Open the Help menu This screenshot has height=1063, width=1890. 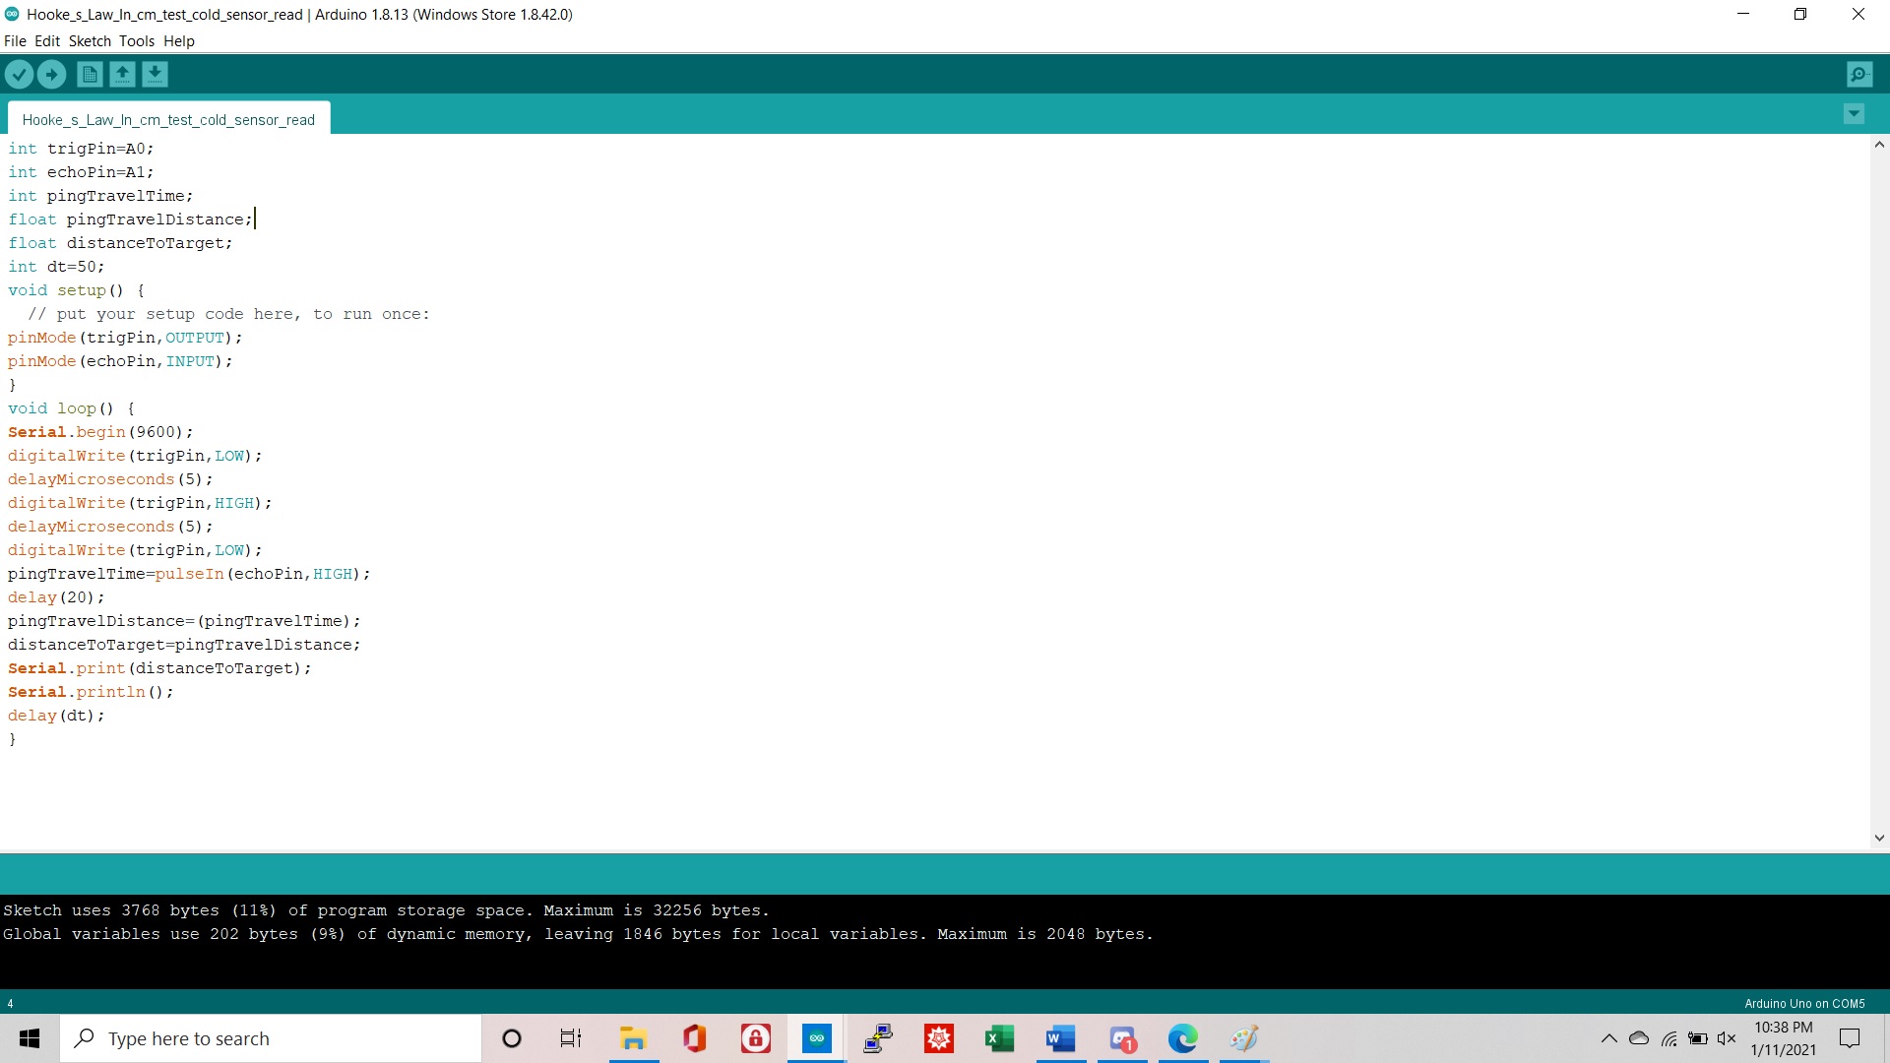point(179,41)
